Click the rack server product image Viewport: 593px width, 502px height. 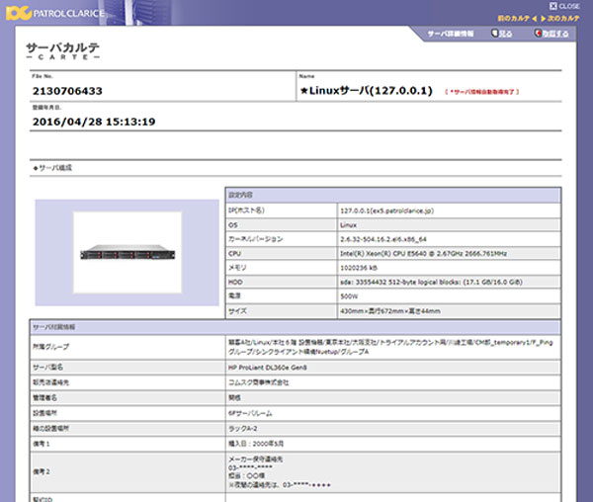pos(127,252)
